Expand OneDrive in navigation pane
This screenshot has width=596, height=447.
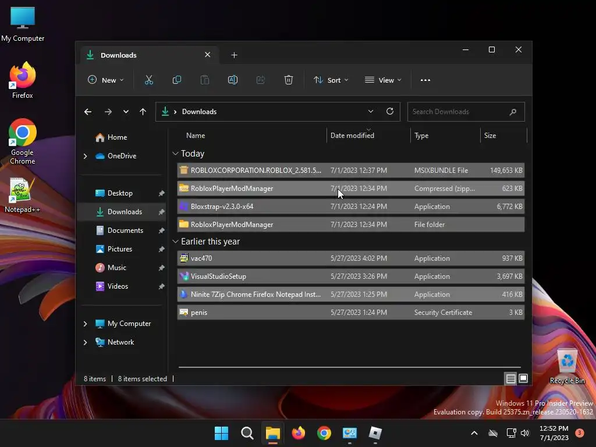tap(85, 156)
